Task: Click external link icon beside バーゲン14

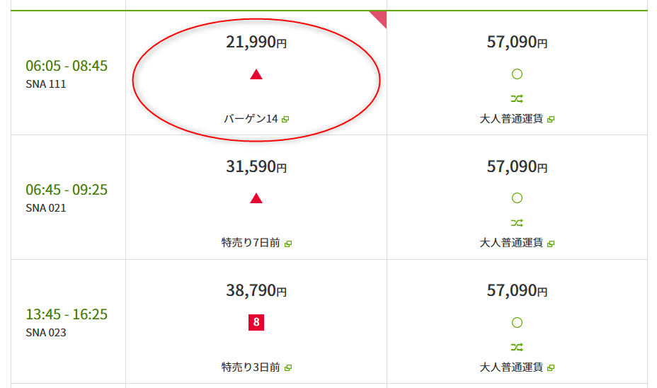Action: [x=286, y=120]
